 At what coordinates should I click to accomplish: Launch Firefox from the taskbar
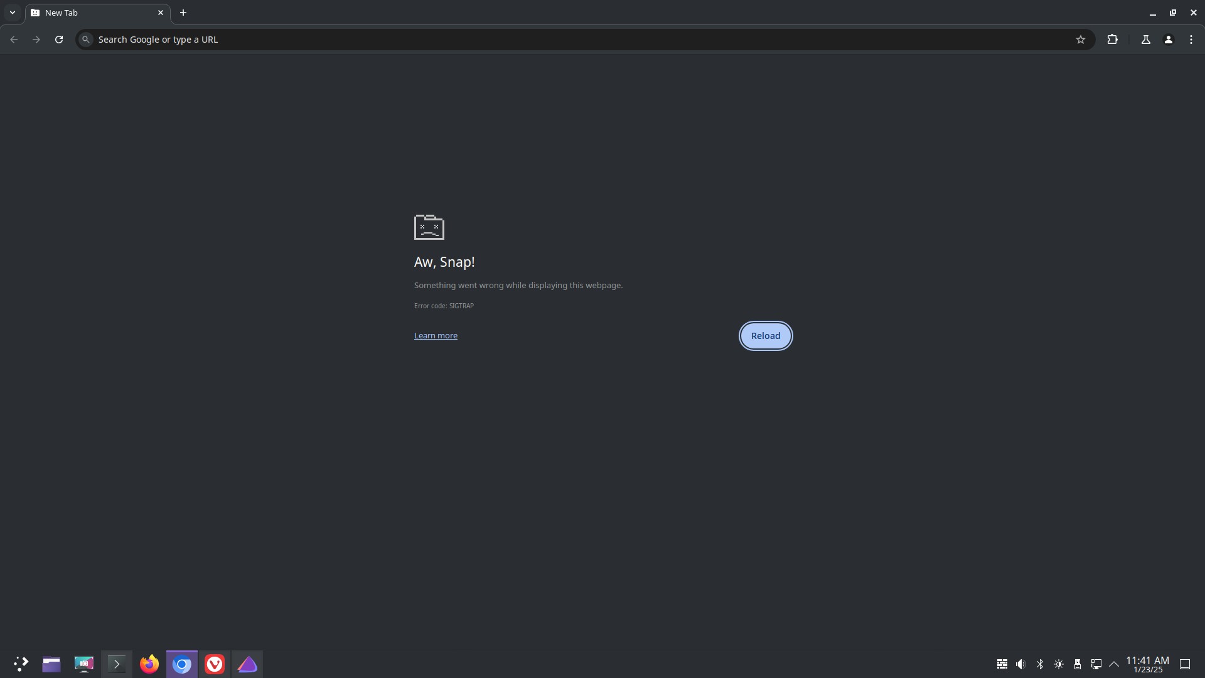[x=149, y=664]
